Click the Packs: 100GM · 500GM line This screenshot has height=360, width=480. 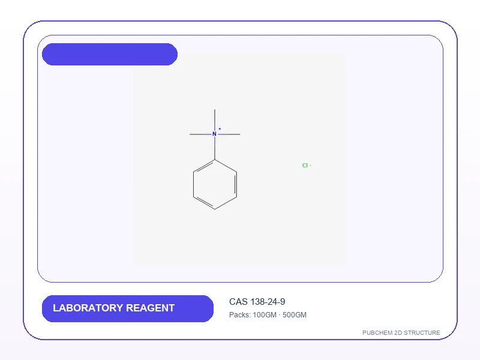click(268, 315)
